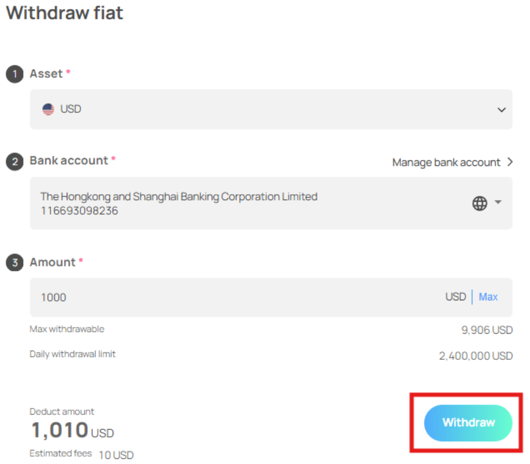Click the 1,010 USD deduct amount
Image resolution: width=530 pixels, height=464 pixels.
click(x=72, y=431)
